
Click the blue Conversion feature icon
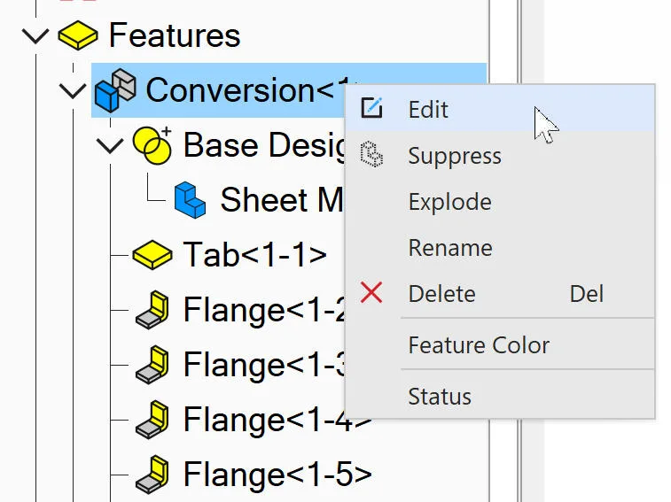pyautogui.click(x=115, y=90)
